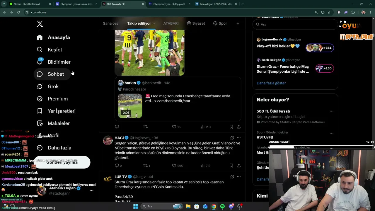Open more options on the HAGİ post
This screenshot has width=375, height=211.
[x=239, y=138]
